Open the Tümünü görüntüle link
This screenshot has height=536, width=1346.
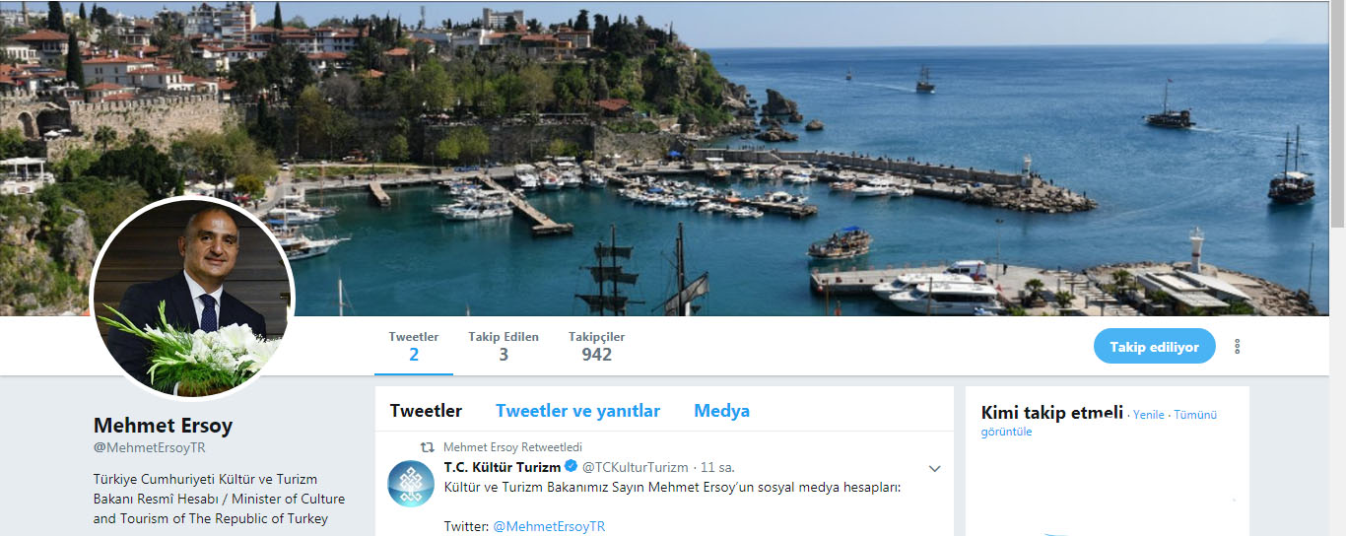tap(1100, 423)
